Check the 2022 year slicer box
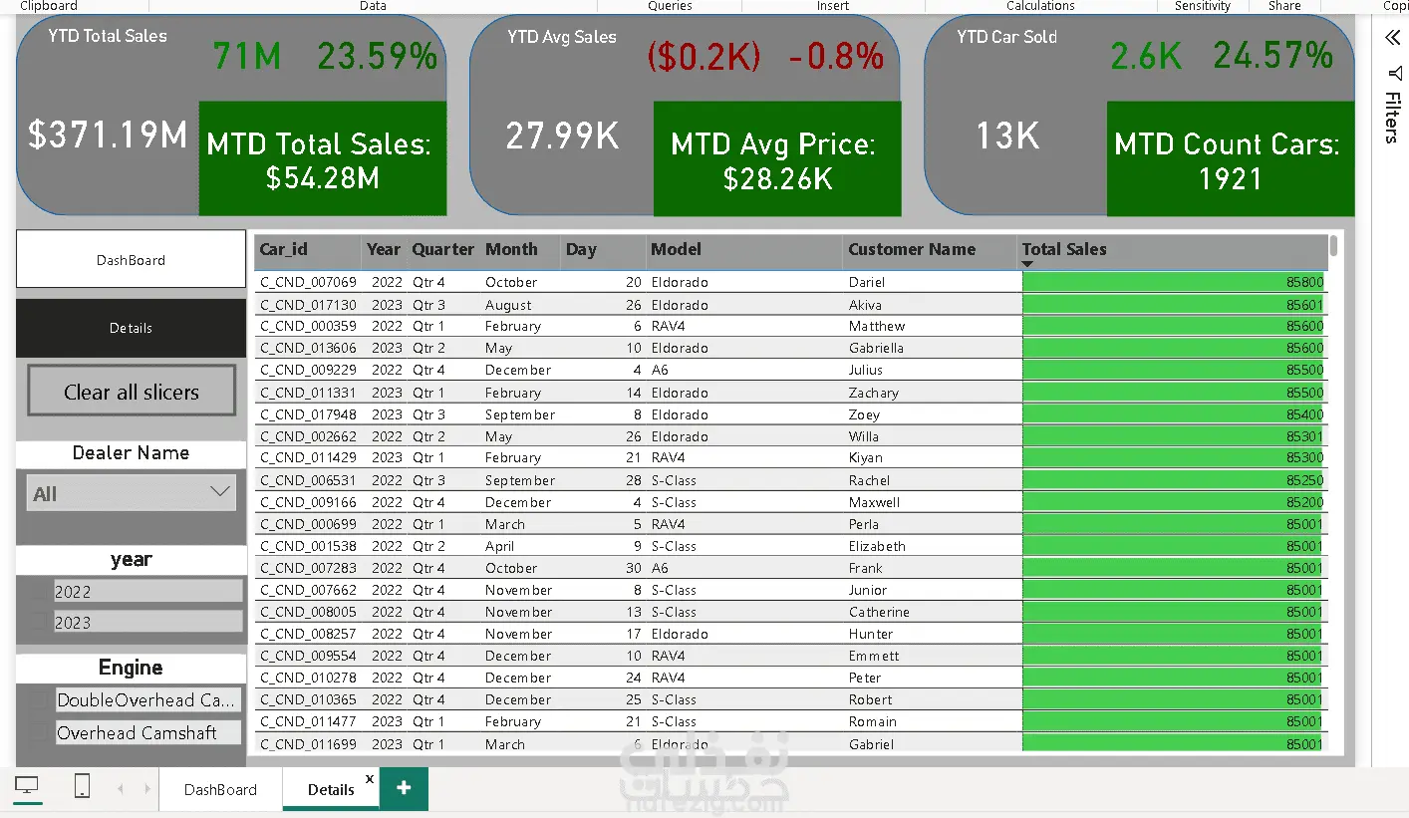 point(40,592)
